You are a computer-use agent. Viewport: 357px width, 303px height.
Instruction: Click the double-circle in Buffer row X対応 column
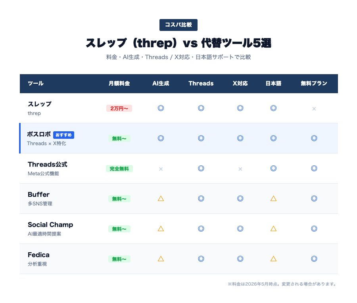pyautogui.click(x=240, y=199)
